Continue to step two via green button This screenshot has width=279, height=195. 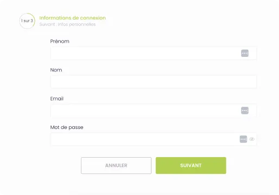coord(191,165)
